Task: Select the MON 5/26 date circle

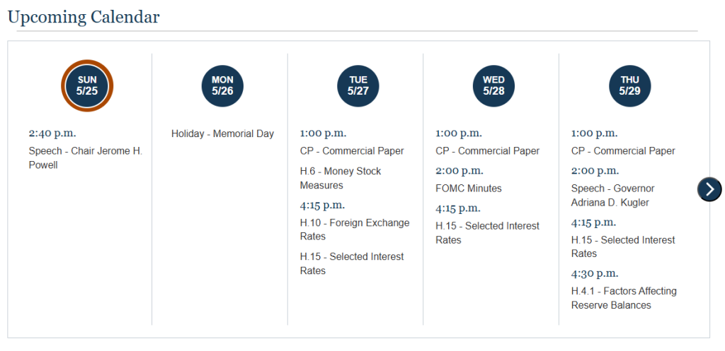Action: pyautogui.click(x=222, y=85)
